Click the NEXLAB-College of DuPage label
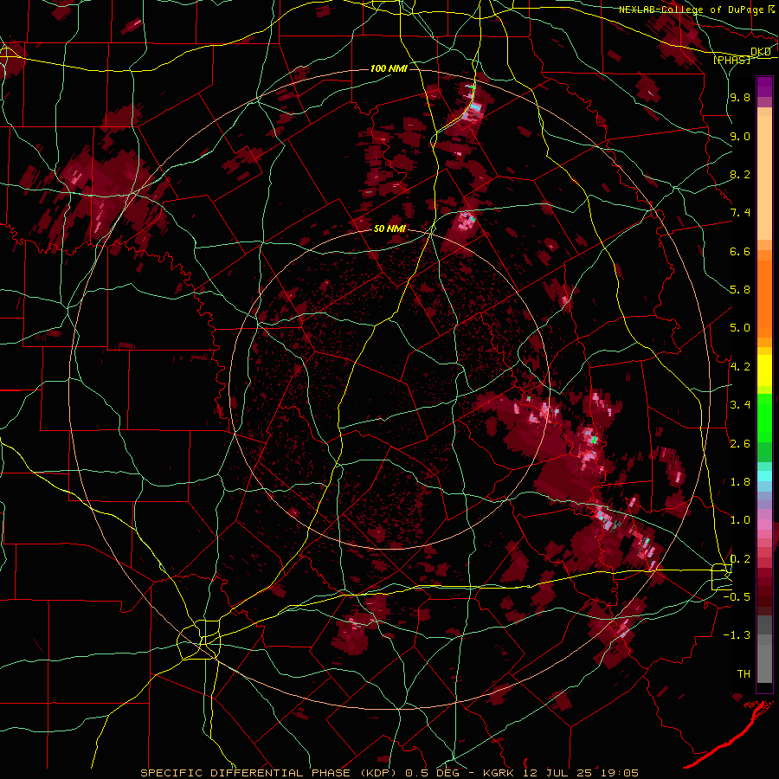 (692, 10)
